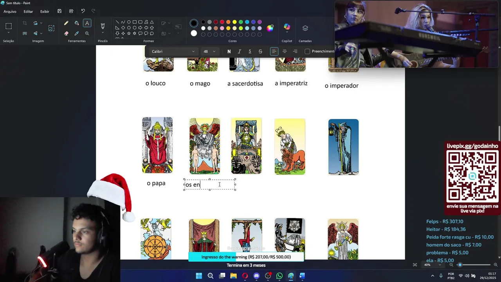Click the flip image icon
This screenshot has width=501, height=282.
pyautogui.click(x=35, y=33)
